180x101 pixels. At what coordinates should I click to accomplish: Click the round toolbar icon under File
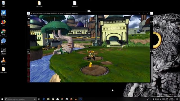point(29,19)
